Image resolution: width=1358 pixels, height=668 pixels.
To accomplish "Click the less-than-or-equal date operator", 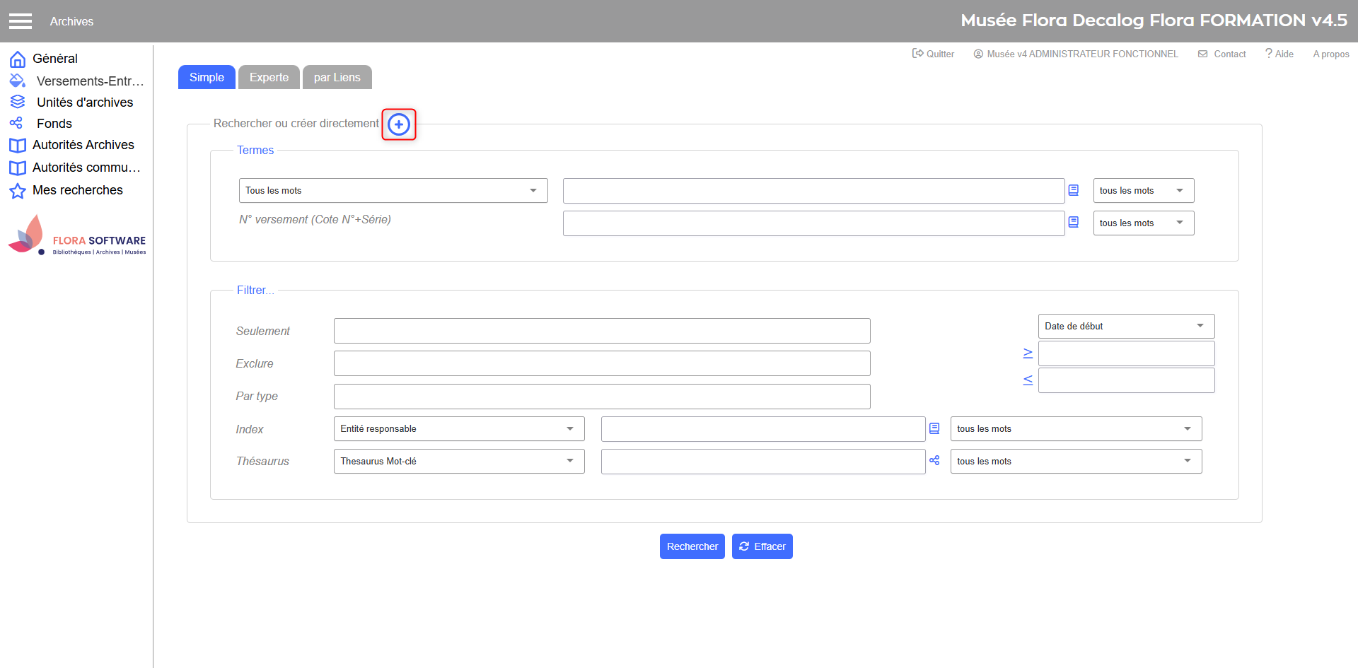I will tap(1028, 380).
